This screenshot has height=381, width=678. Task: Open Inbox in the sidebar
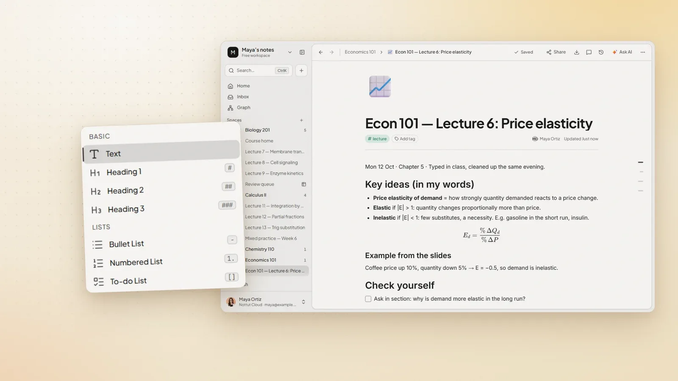point(266,97)
